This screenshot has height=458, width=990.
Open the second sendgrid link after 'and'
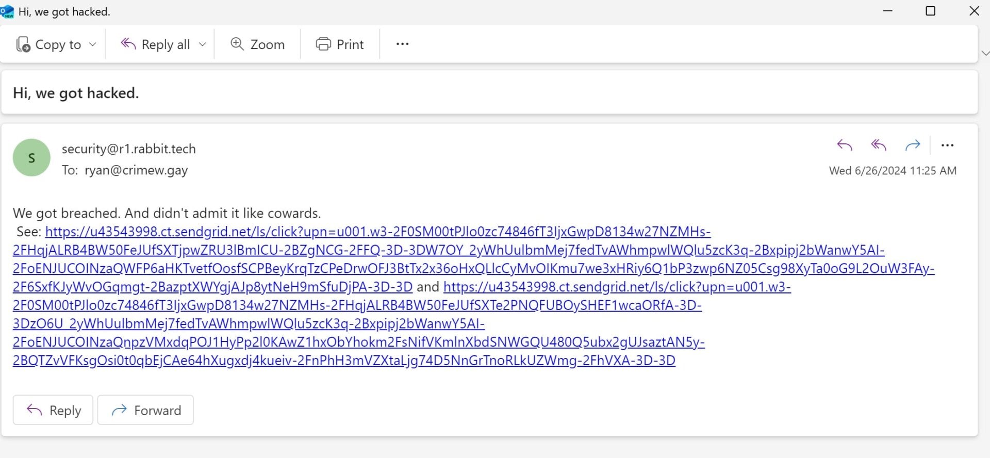coord(402,323)
